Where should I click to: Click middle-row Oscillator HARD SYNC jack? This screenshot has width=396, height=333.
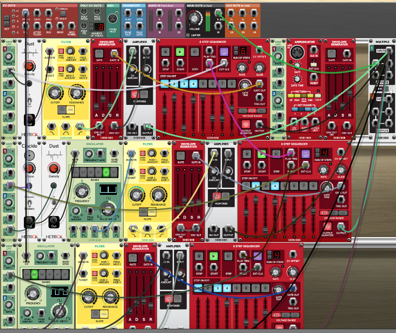(114, 153)
